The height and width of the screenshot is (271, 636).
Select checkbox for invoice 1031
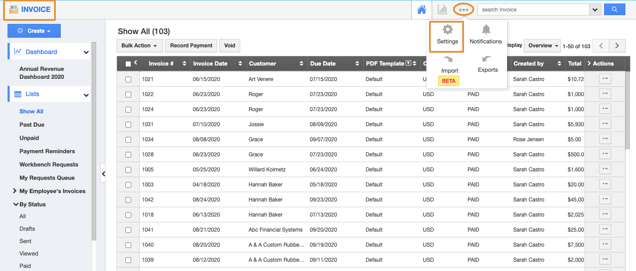[x=129, y=124]
